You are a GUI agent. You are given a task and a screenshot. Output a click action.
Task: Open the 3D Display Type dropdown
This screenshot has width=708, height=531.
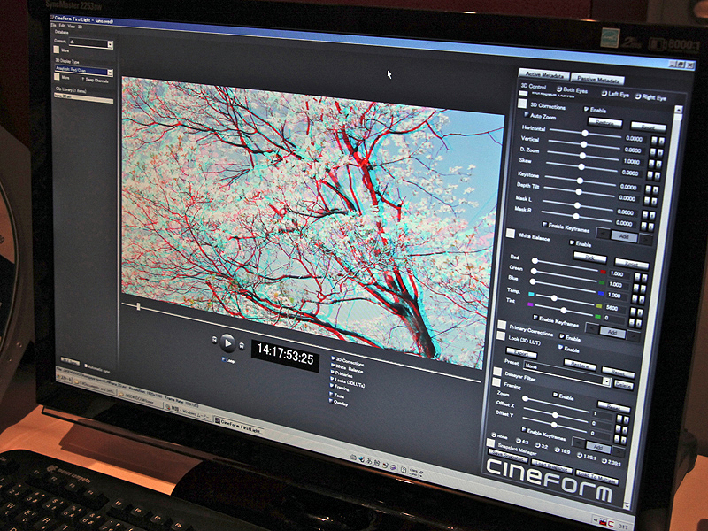point(110,73)
